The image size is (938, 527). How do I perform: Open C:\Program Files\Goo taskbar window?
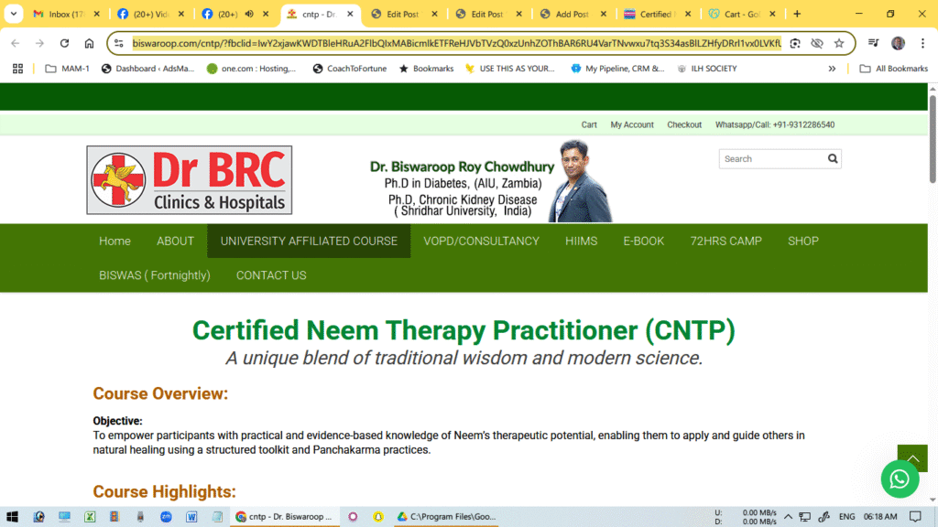click(447, 517)
